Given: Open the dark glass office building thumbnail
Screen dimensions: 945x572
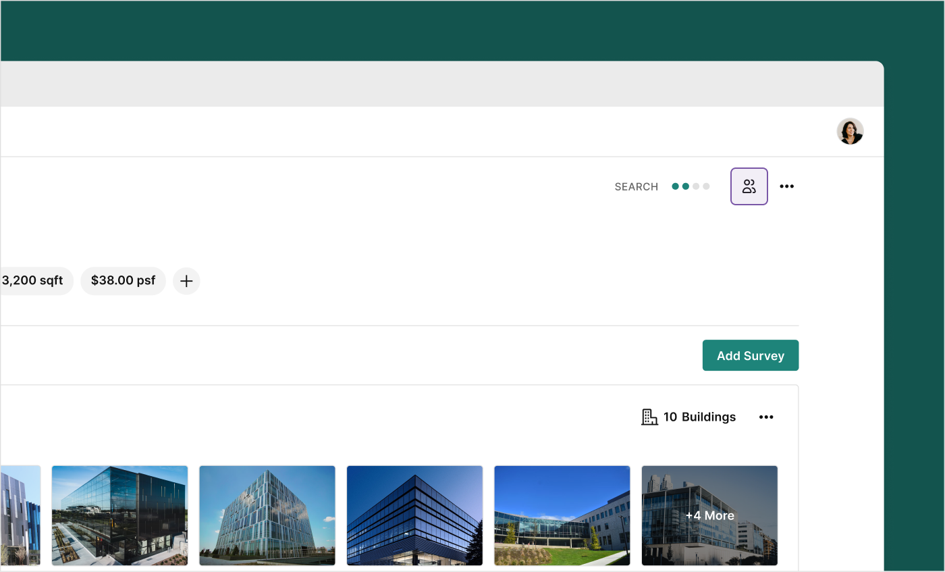Looking at the screenshot, I should tap(119, 515).
